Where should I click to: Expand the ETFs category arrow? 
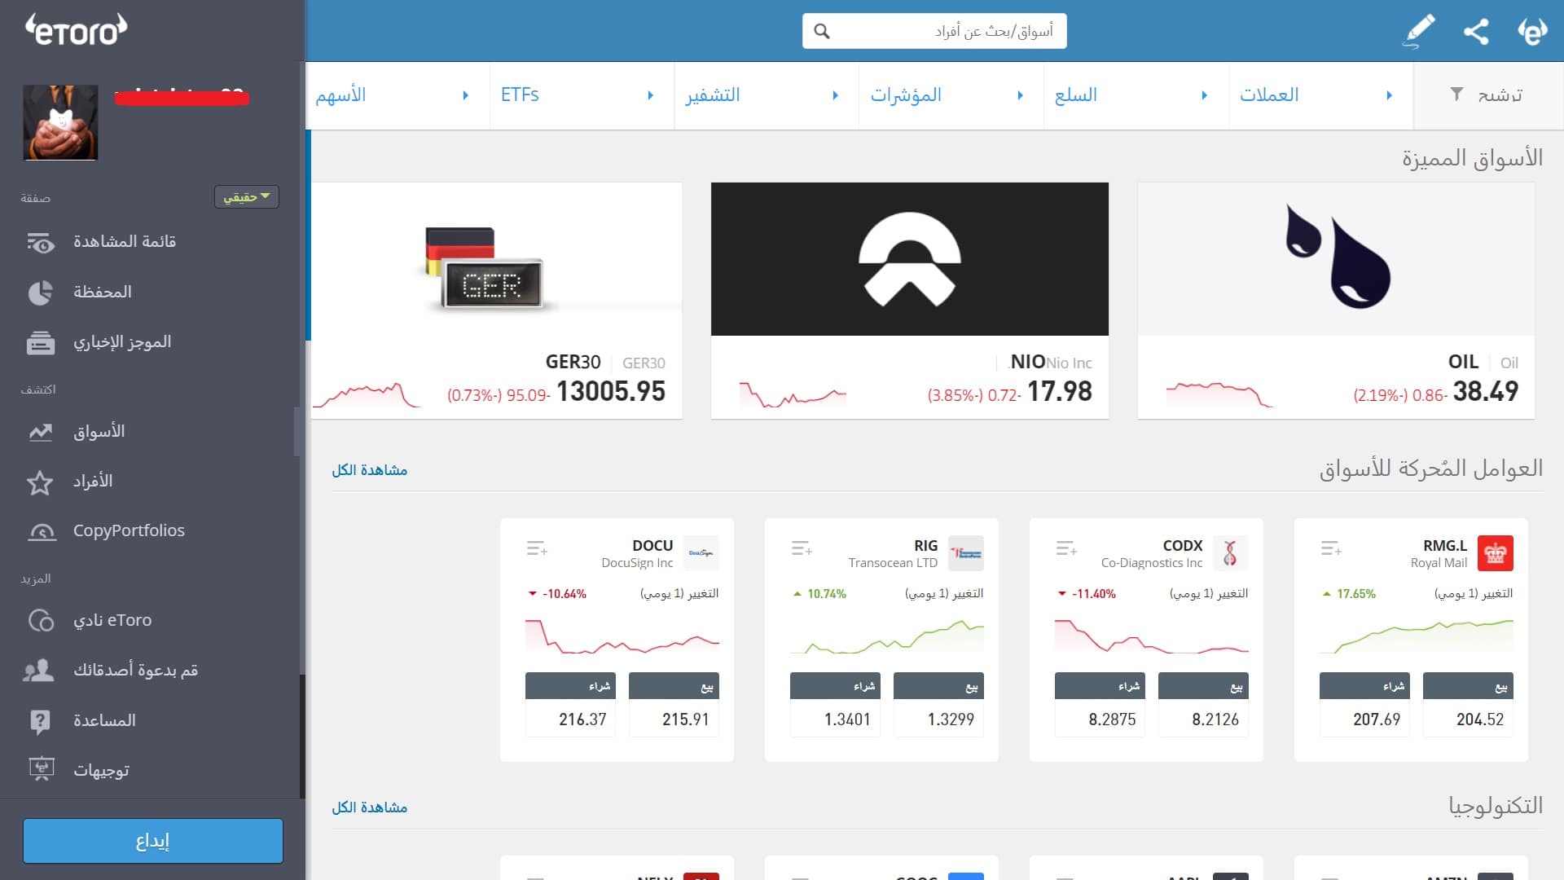(x=650, y=95)
